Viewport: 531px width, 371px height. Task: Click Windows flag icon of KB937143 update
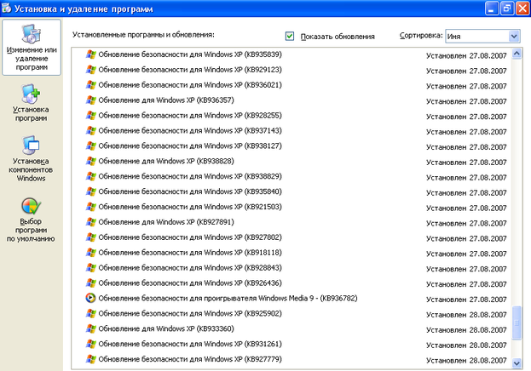(x=90, y=130)
